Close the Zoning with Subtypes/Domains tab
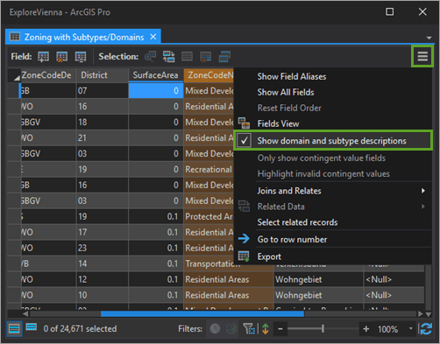This screenshot has width=440, height=344. click(153, 37)
